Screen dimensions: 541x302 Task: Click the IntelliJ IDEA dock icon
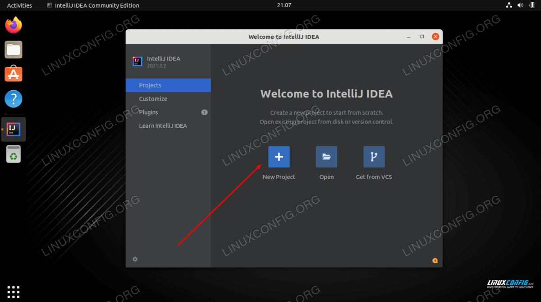coord(14,130)
